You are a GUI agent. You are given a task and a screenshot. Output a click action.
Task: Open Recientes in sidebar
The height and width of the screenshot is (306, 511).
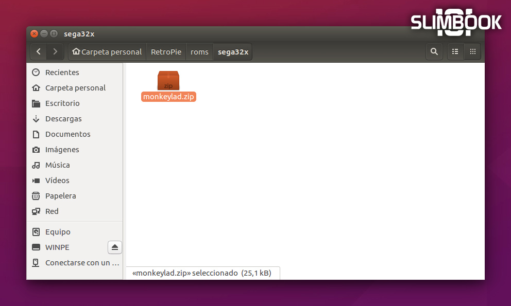tap(62, 73)
